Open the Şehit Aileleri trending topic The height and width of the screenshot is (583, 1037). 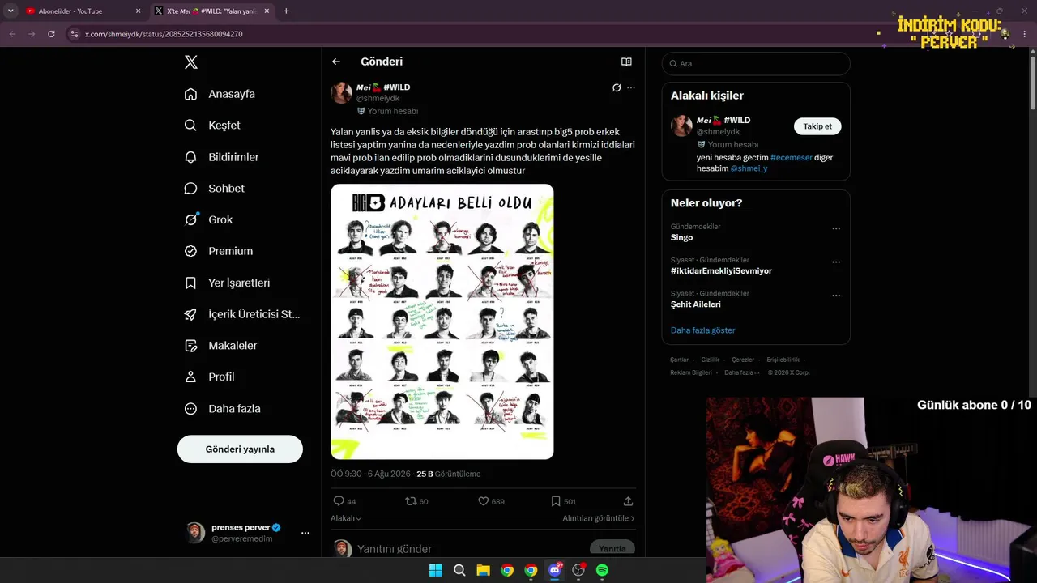point(696,304)
